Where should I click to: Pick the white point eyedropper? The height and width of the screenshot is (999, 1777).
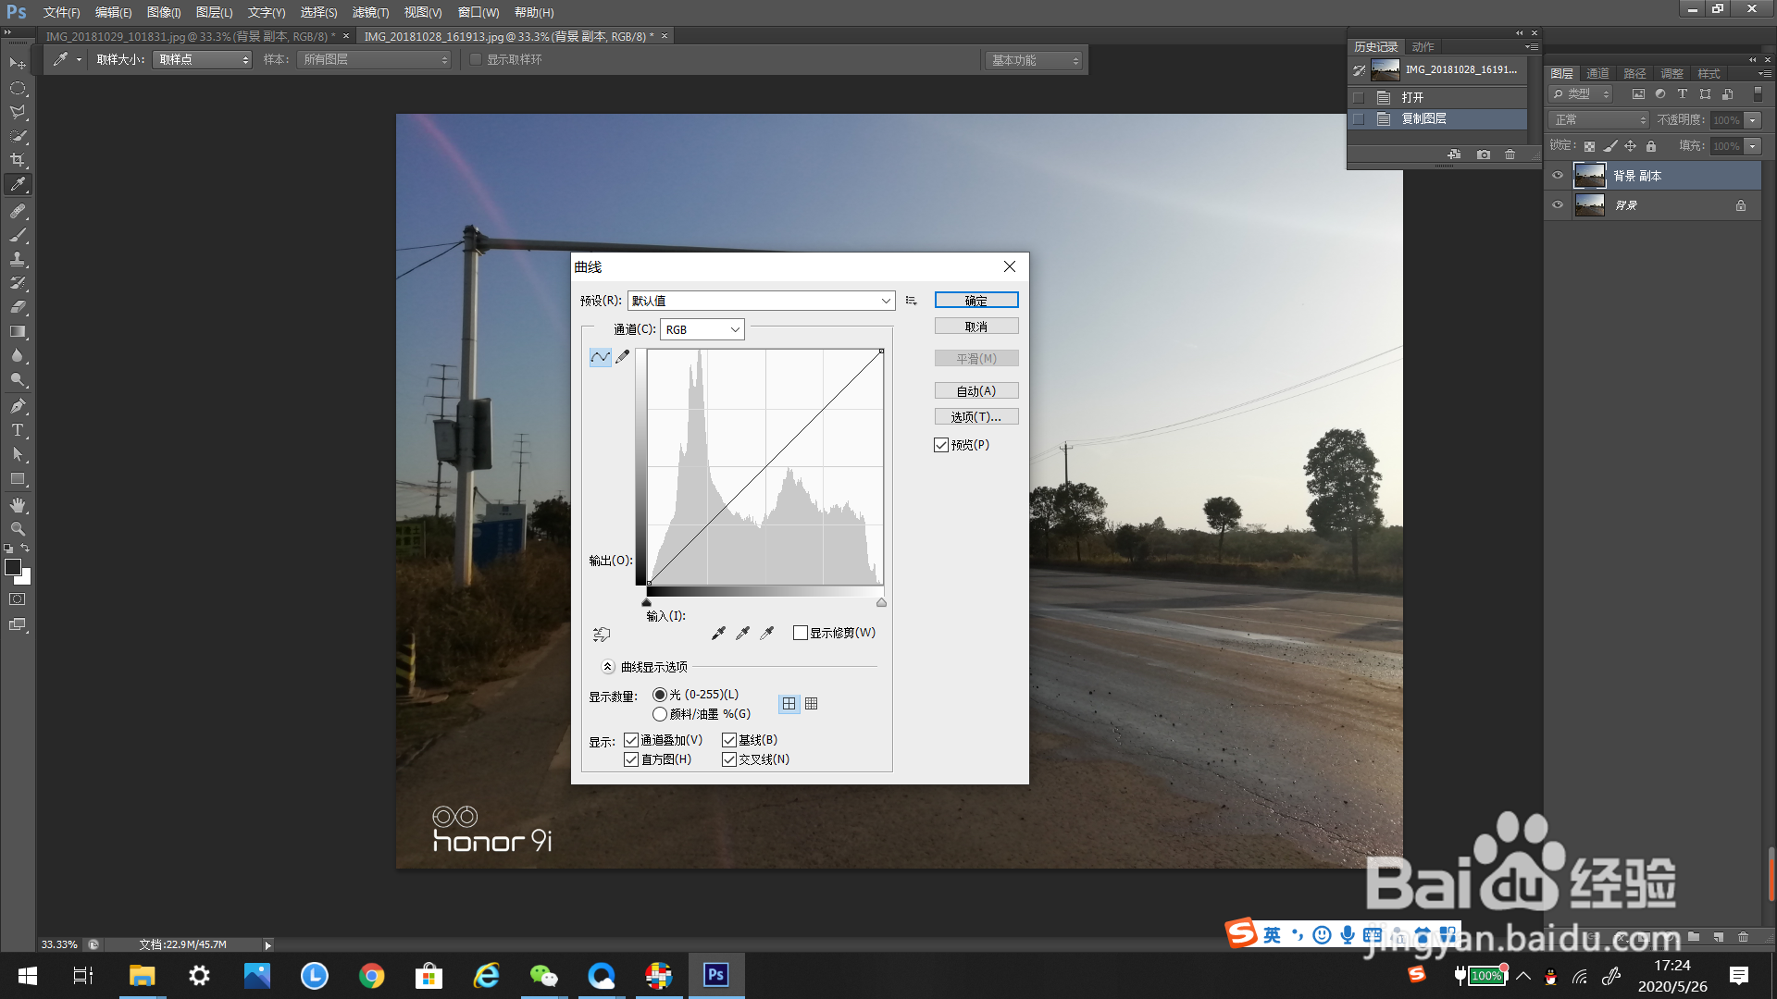766,633
